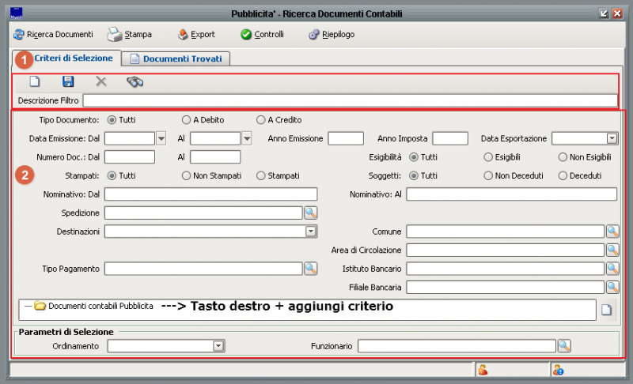633x384 pixels.
Task: Collapse the Documenti contabili Pubblicita tree node
Action: point(28,306)
